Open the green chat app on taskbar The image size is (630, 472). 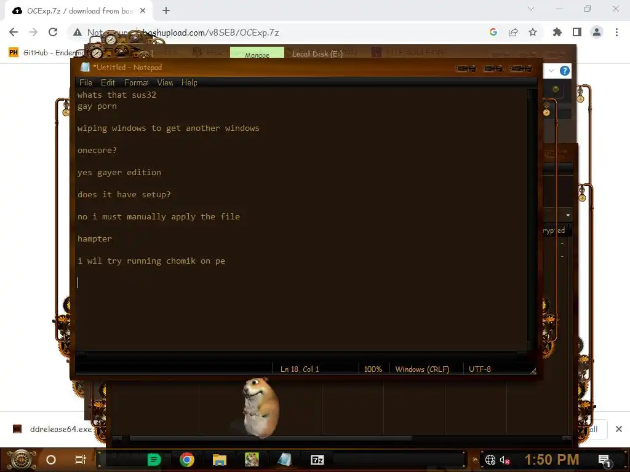click(154, 460)
